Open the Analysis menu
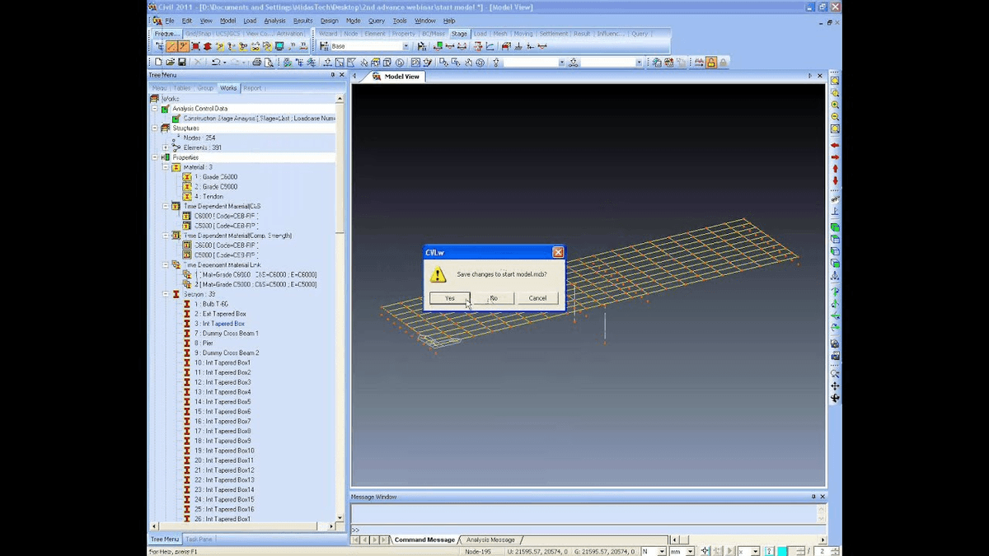Image resolution: width=989 pixels, height=556 pixels. [x=274, y=21]
